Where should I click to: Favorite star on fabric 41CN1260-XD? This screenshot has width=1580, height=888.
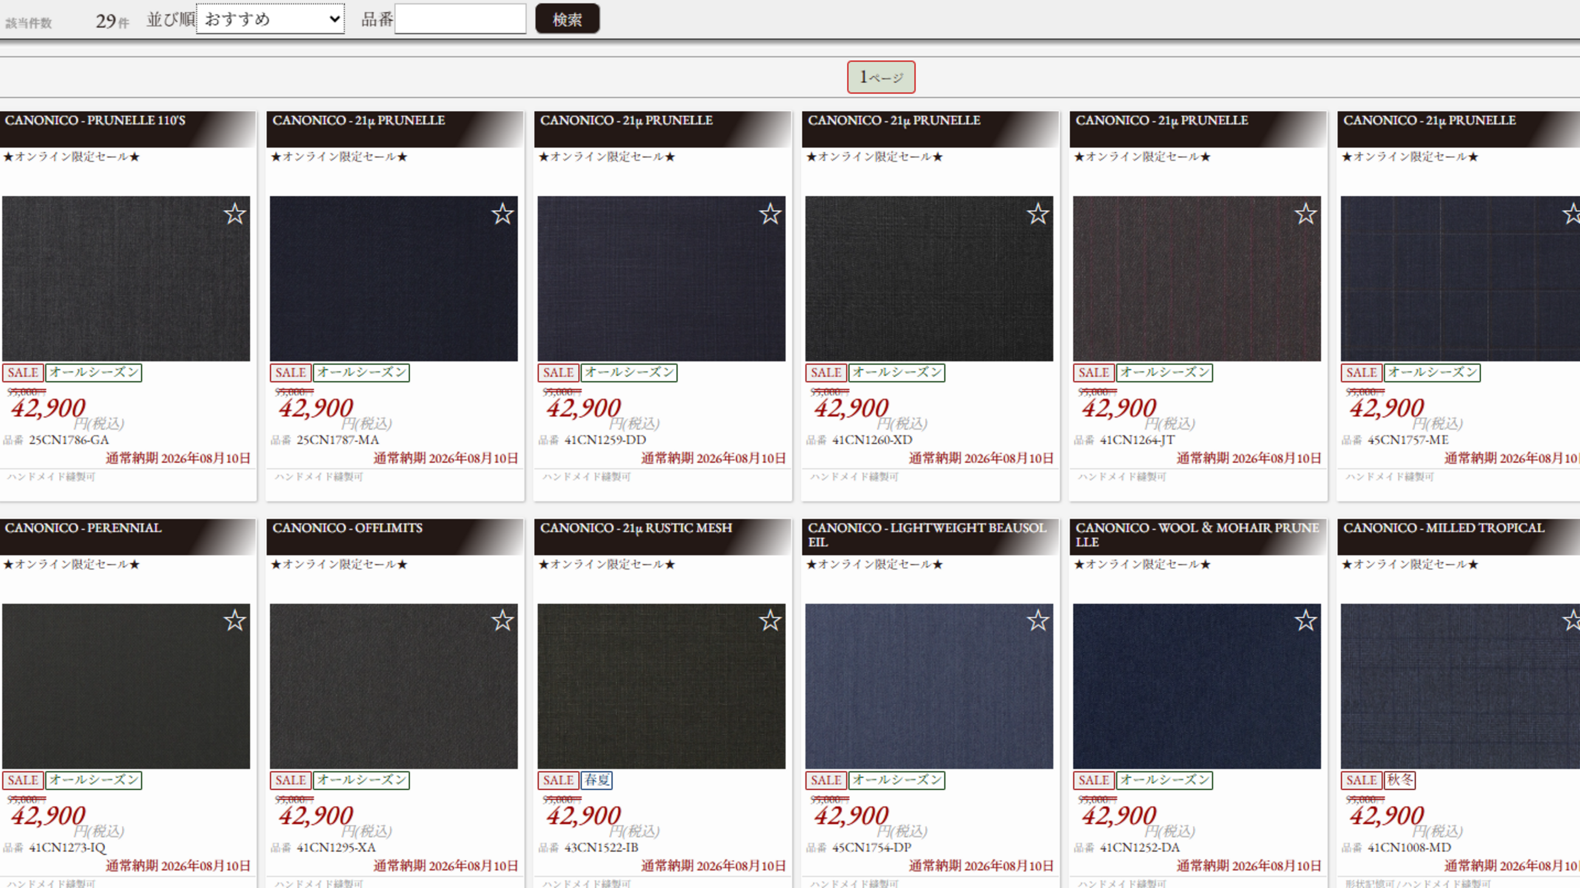[x=1038, y=214]
